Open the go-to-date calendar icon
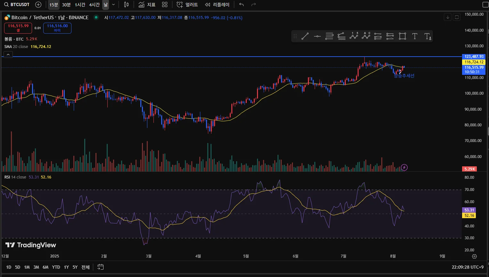Viewport: 489px width, 277px height. click(x=101, y=267)
